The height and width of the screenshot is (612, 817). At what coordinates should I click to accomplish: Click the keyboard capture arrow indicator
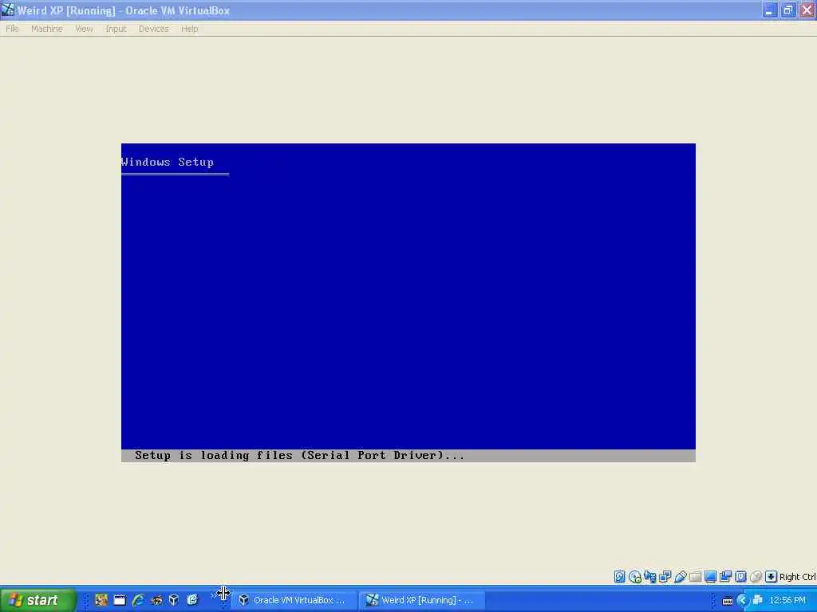(x=772, y=576)
